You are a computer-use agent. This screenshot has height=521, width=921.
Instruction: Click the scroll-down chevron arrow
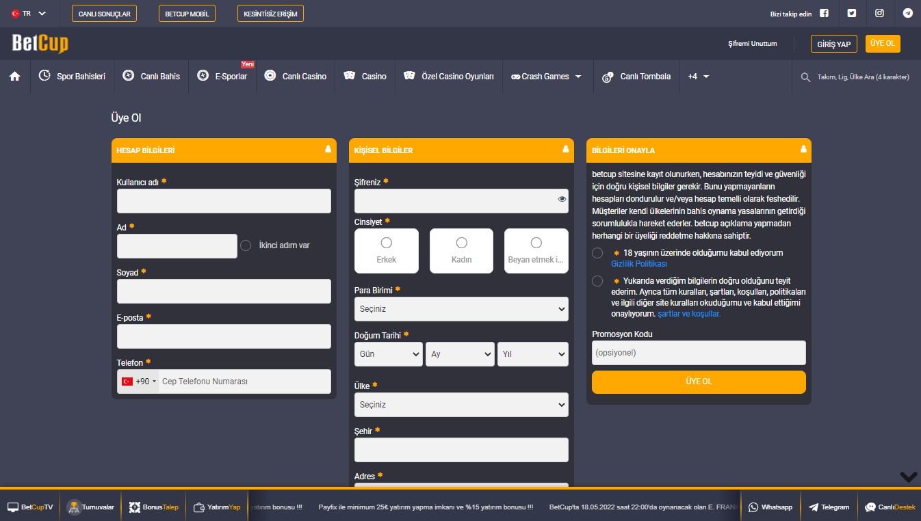pos(909,477)
